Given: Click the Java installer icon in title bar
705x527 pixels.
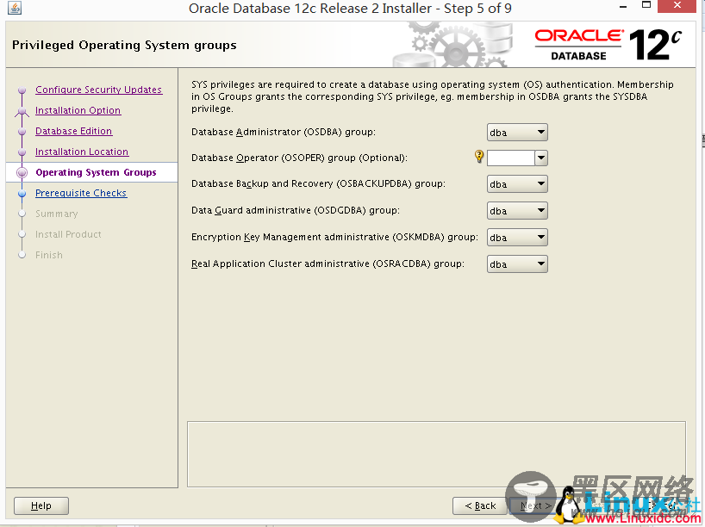Looking at the screenshot, I should (15, 8).
